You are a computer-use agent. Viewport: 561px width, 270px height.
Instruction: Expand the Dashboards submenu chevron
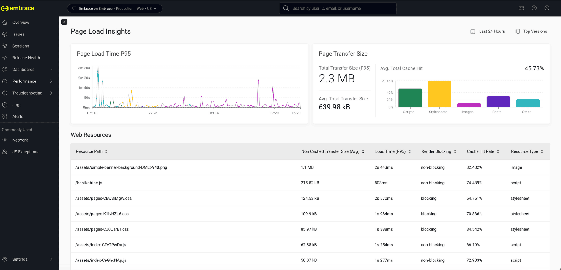[x=51, y=70]
